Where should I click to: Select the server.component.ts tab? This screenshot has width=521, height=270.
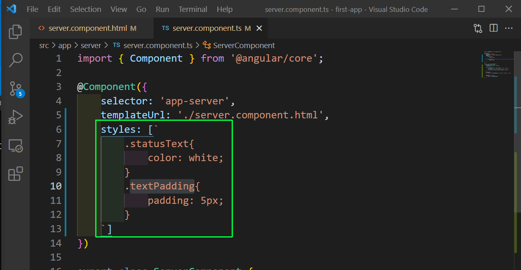(x=210, y=28)
